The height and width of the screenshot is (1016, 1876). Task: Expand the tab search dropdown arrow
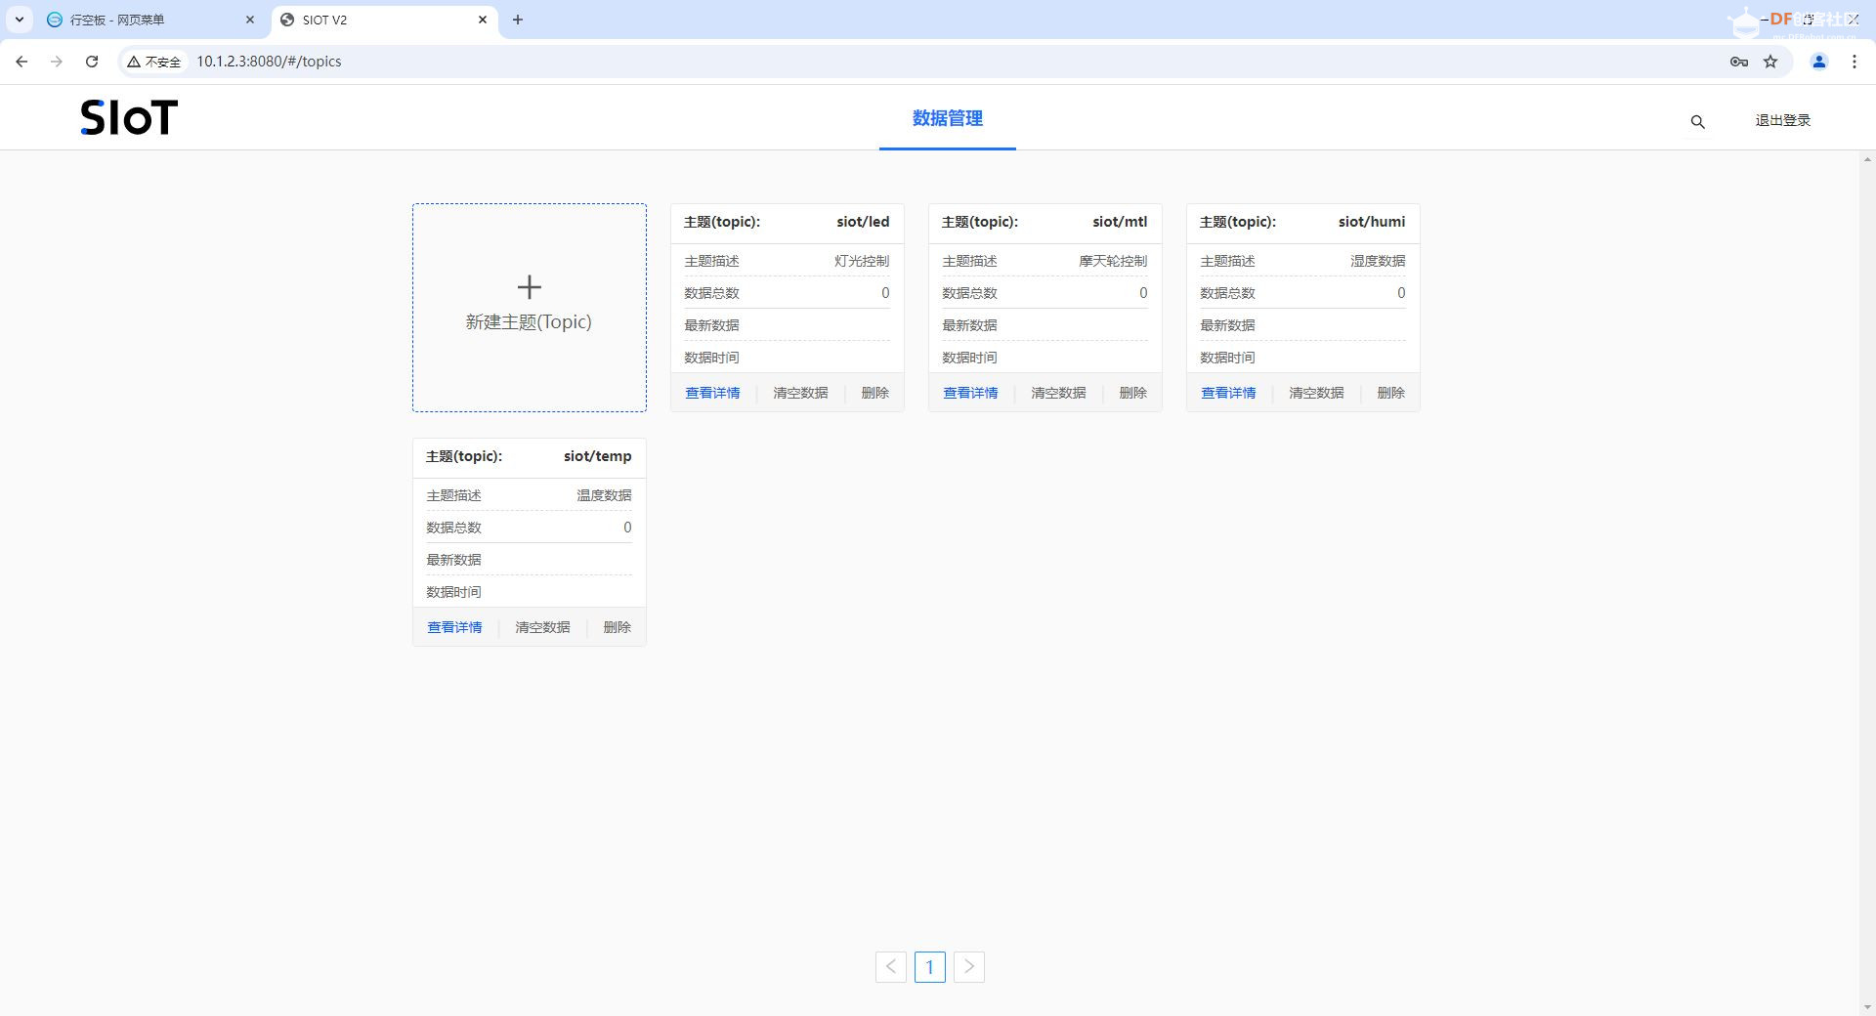point(20,20)
